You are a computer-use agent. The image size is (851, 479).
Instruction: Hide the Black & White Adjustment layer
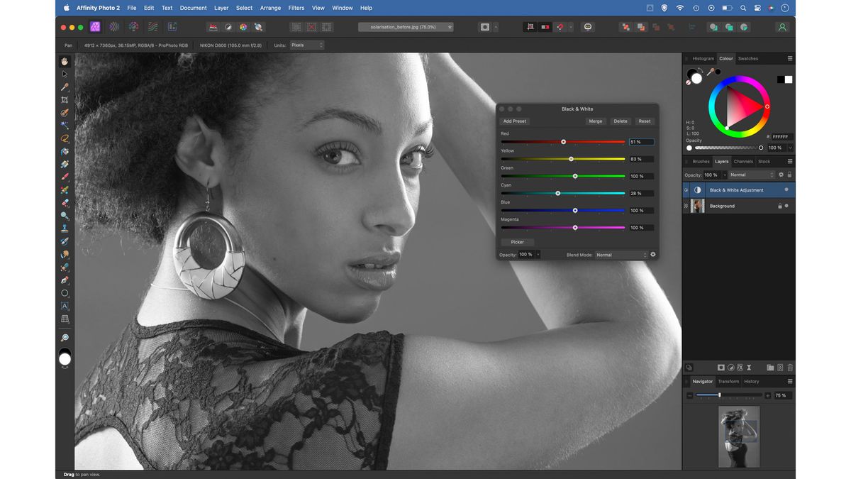point(686,190)
